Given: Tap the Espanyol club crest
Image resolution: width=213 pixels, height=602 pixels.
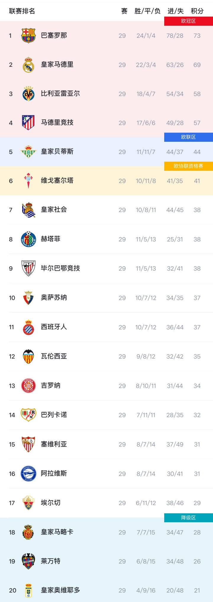Looking at the screenshot, I should pos(28,327).
